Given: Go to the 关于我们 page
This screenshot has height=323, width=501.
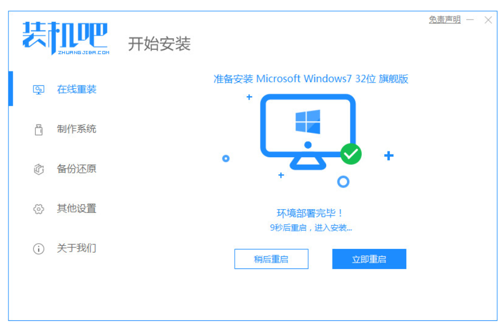Looking at the screenshot, I should (77, 248).
